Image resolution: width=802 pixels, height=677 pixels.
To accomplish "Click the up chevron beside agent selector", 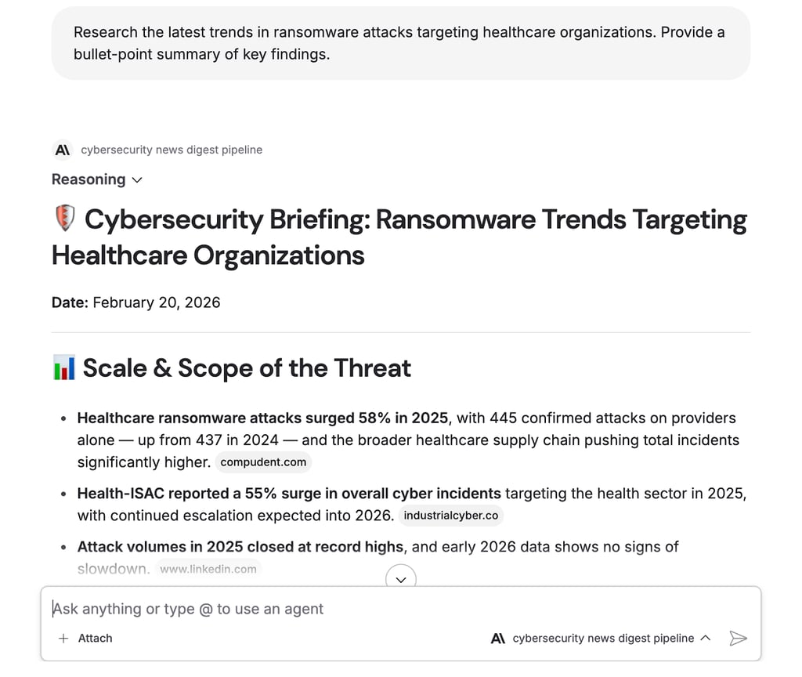I will pos(706,638).
